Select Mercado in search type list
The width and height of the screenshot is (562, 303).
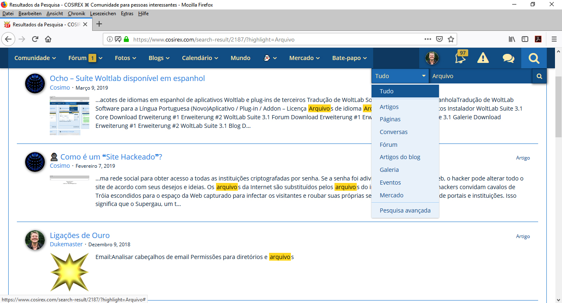[405, 195]
